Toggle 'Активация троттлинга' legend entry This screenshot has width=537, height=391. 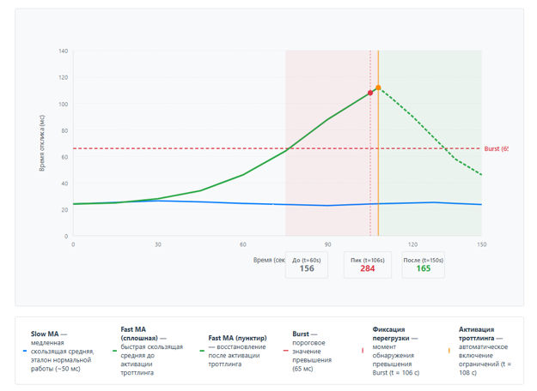pos(480,351)
